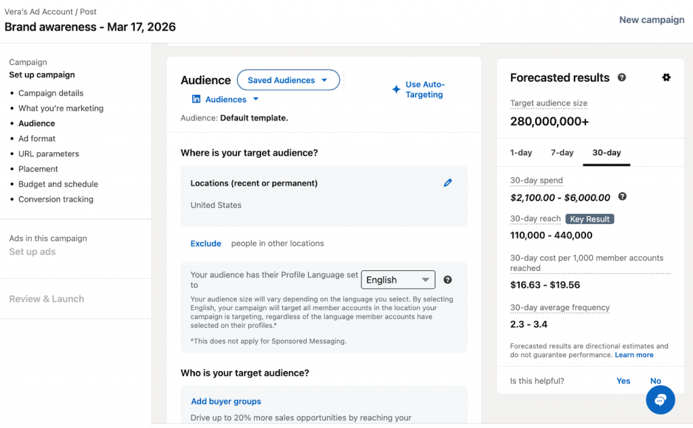Click the Forecasted results settings gear icon
The image size is (693, 428).
[x=666, y=78]
